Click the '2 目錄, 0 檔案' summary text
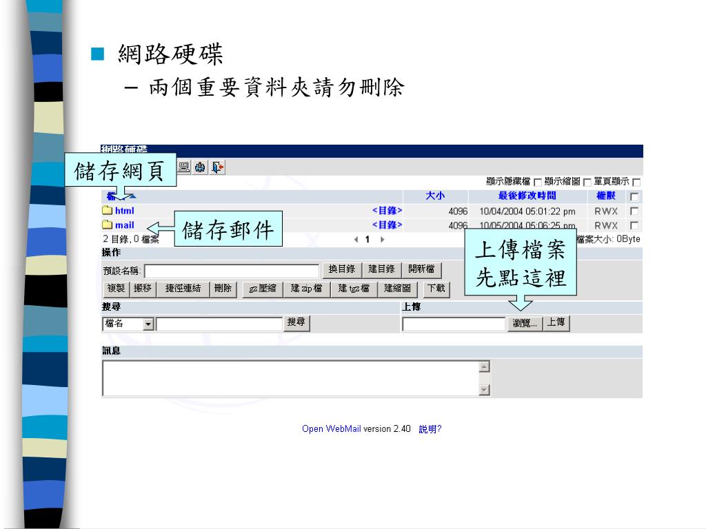 click(x=131, y=239)
